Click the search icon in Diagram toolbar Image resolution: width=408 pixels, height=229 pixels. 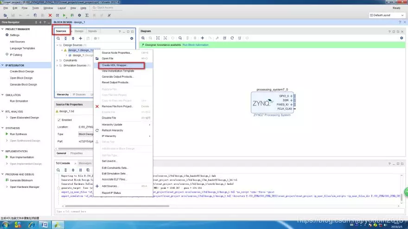point(180,38)
